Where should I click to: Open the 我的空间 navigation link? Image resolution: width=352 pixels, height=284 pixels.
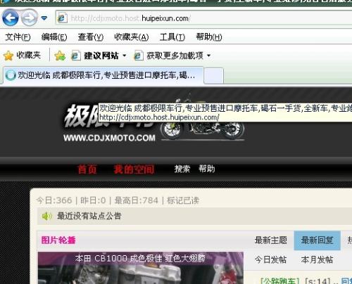pyautogui.click(x=134, y=169)
